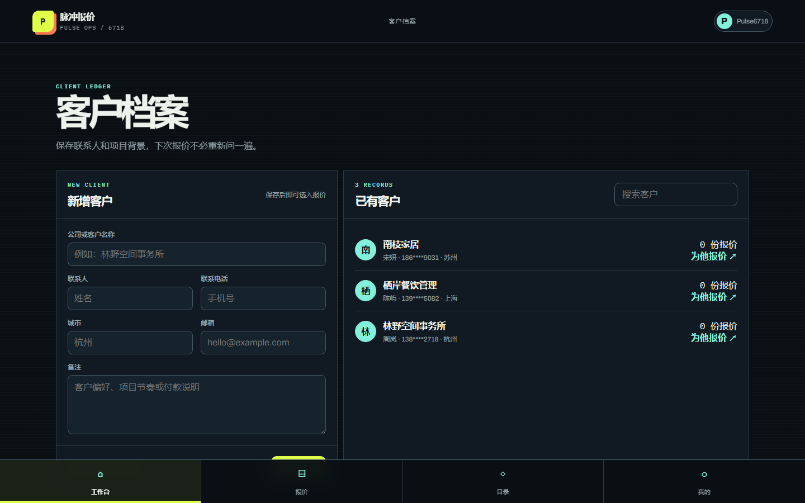Open the 客户档案 top navigation link
This screenshot has height=503, width=805.
402,21
